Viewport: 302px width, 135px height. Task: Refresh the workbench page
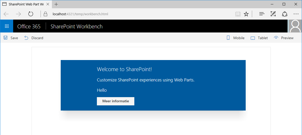[31, 14]
